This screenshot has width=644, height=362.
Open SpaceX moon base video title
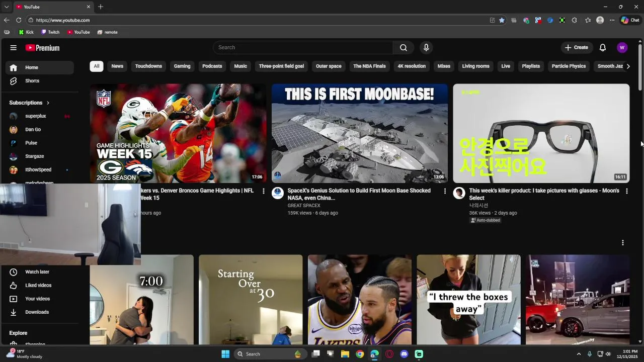point(359,194)
